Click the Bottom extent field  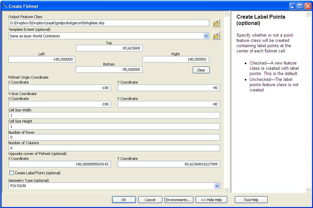109,69
